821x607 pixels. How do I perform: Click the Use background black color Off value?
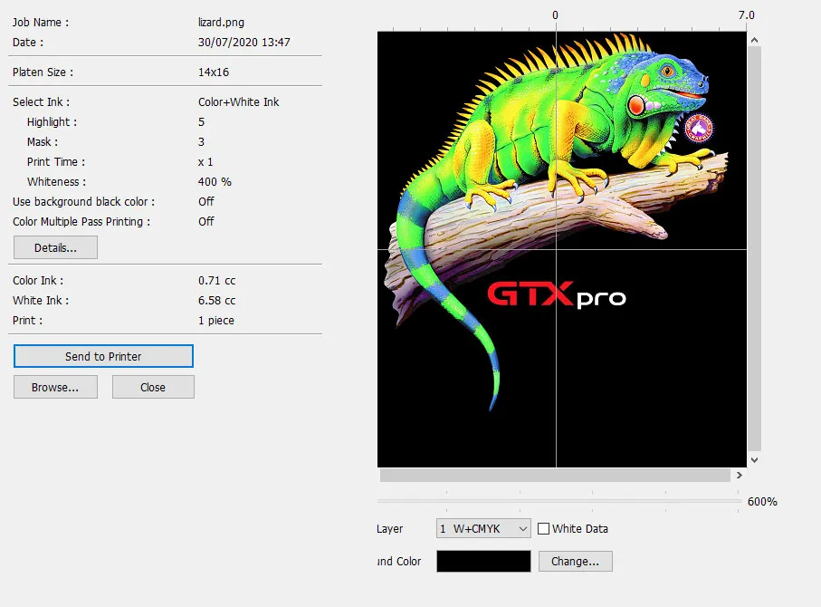coord(206,201)
